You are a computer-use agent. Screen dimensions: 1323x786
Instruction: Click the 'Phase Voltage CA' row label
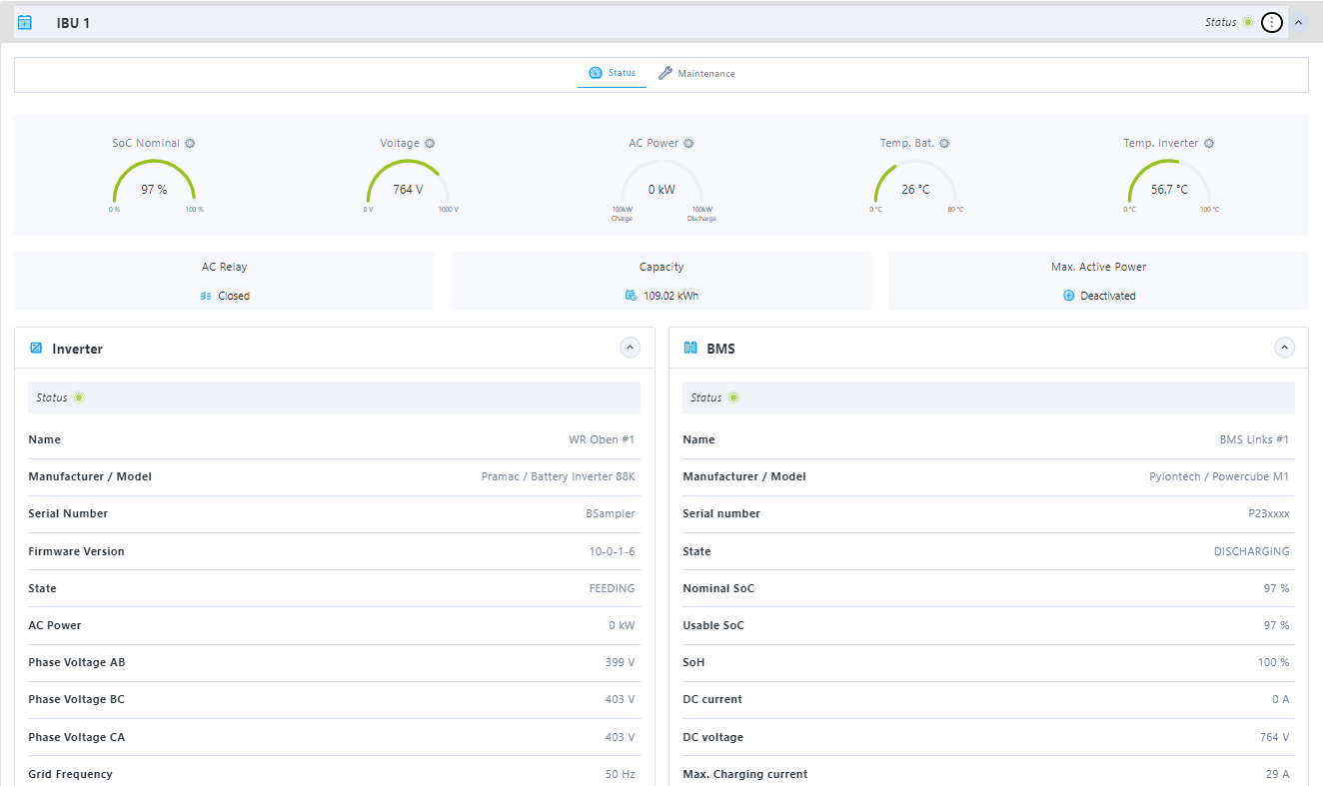(x=76, y=737)
